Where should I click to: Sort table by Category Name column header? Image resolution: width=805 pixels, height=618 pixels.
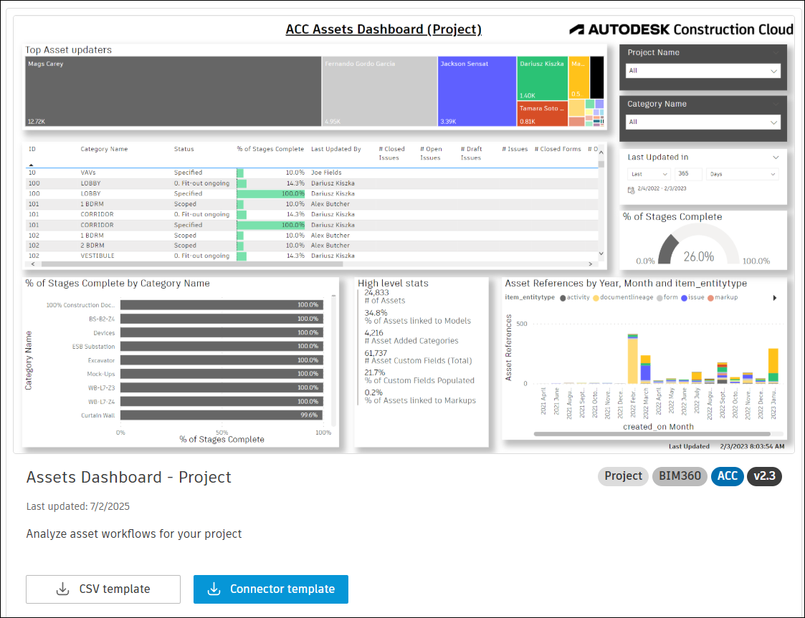tap(104, 149)
